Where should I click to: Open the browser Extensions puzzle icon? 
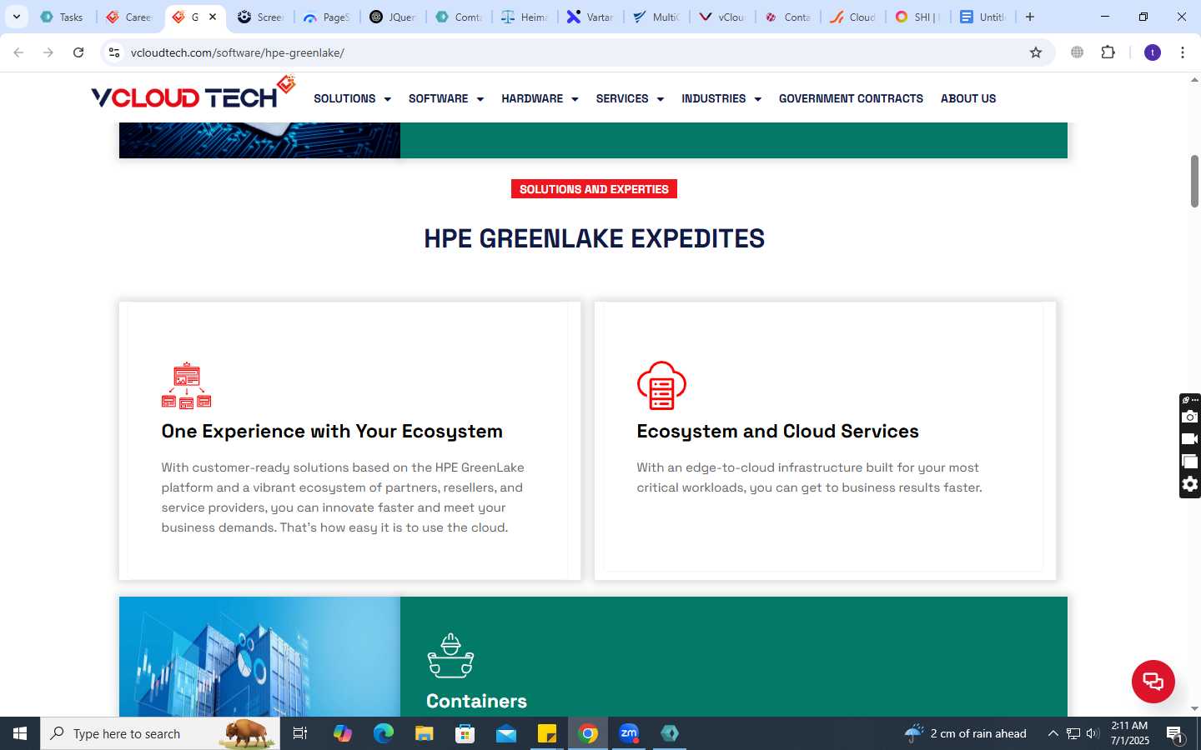pyautogui.click(x=1108, y=52)
